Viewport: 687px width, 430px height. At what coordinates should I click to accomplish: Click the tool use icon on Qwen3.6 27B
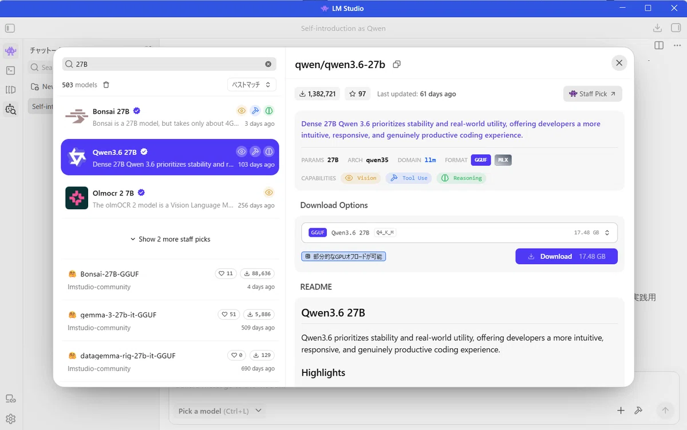coord(255,152)
